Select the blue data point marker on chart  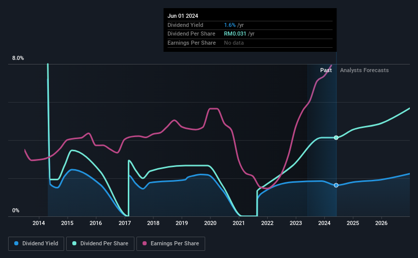coord(336,185)
